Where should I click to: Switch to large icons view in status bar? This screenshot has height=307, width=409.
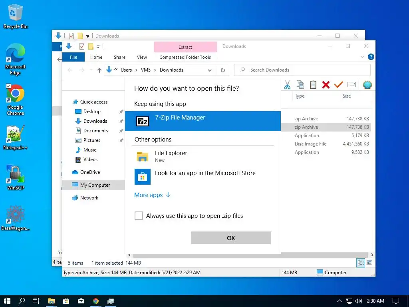coord(369,263)
